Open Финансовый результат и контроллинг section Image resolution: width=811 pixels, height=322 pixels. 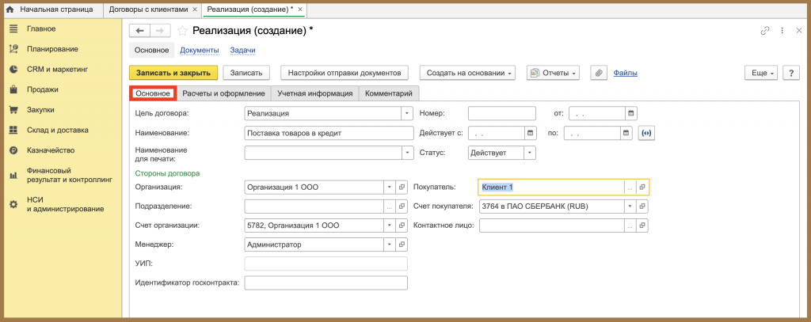point(70,175)
